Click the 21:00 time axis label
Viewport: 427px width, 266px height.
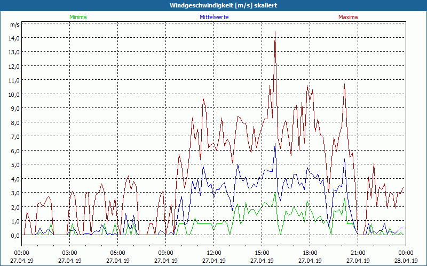tap(358, 253)
